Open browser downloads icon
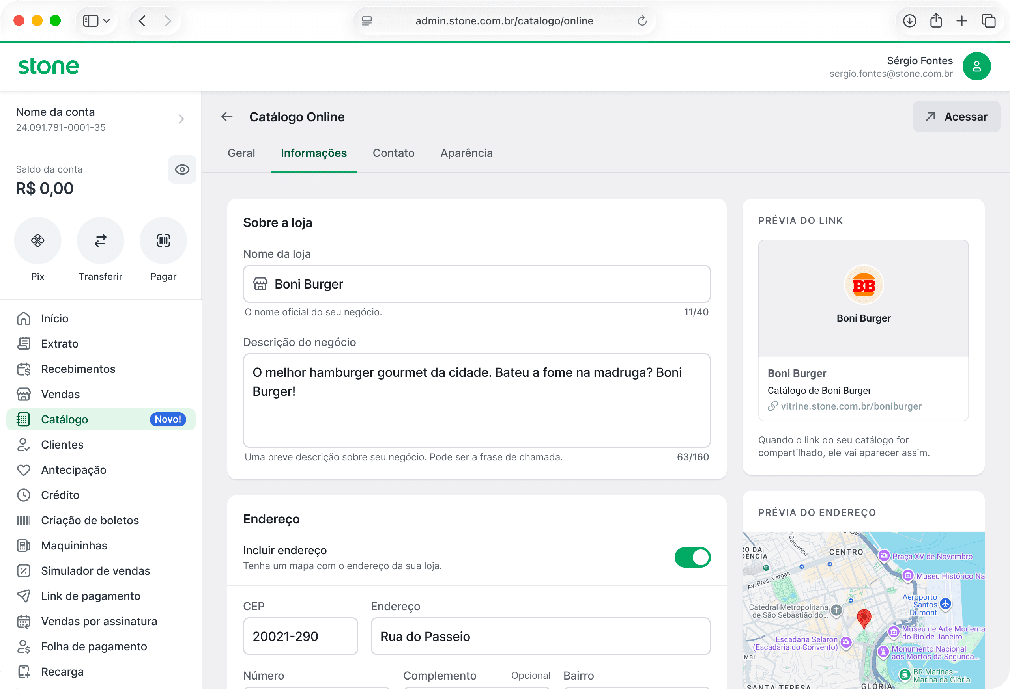The width and height of the screenshot is (1010, 689). point(910,21)
